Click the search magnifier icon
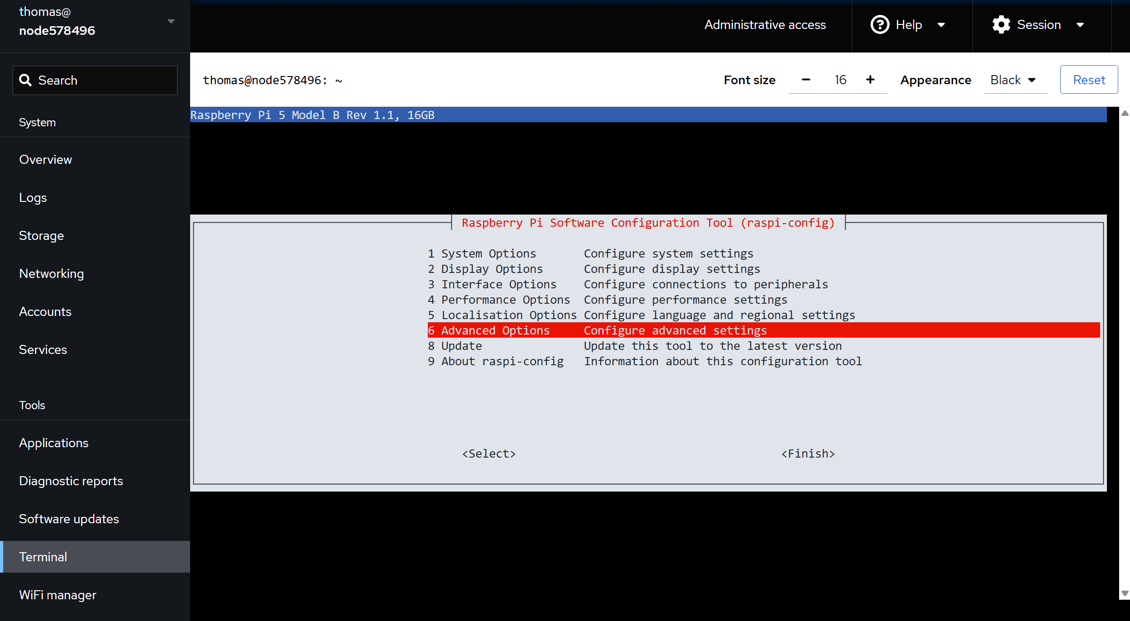1130x621 pixels. pos(26,80)
